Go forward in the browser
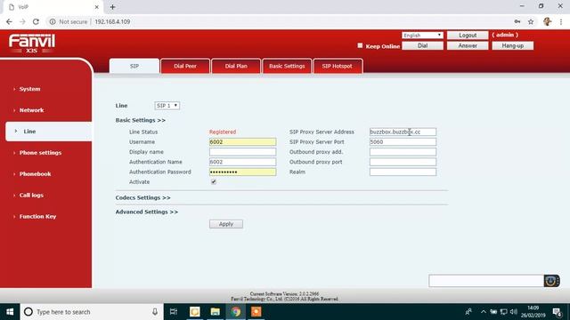This screenshot has height=320, width=570. click(x=22, y=21)
